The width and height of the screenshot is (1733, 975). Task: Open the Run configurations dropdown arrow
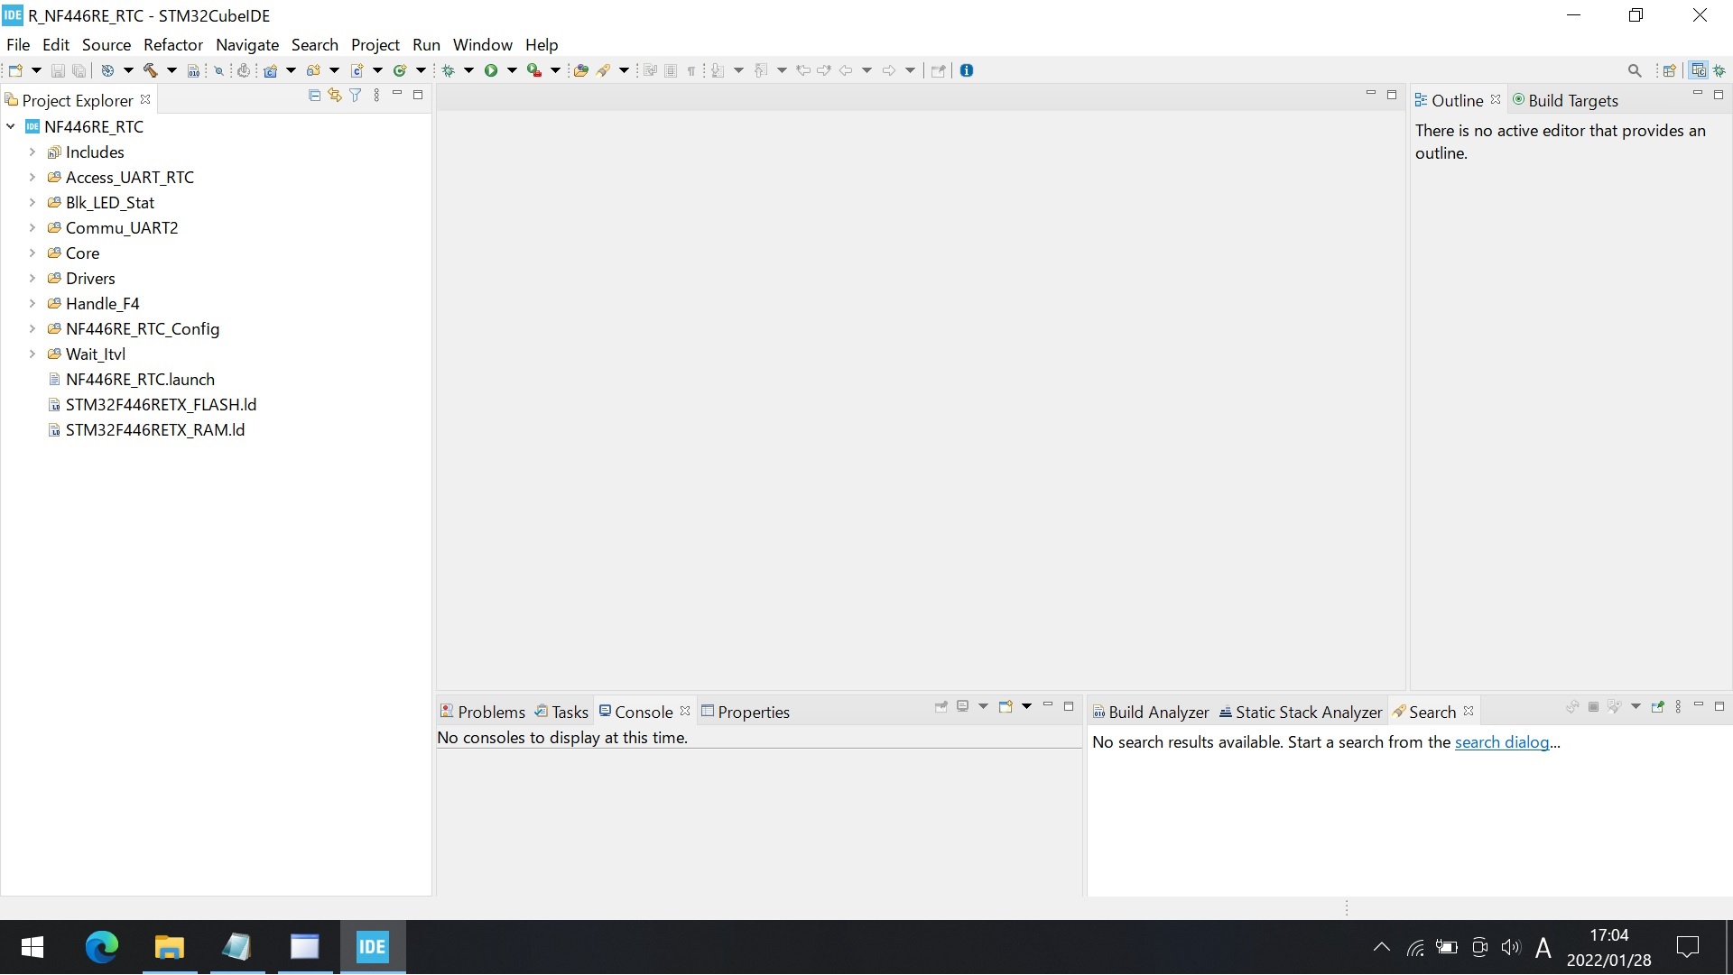pyautogui.click(x=512, y=70)
